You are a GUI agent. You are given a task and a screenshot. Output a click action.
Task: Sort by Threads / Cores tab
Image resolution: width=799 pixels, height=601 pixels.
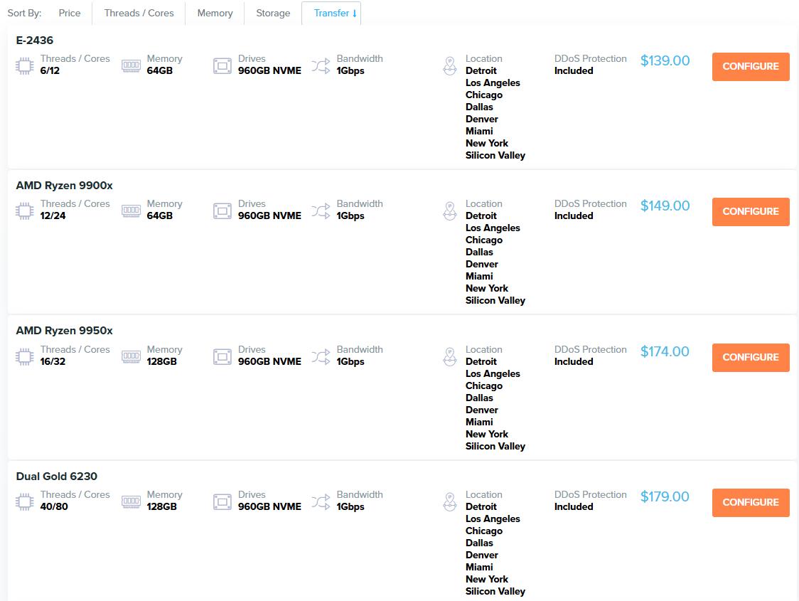click(139, 13)
